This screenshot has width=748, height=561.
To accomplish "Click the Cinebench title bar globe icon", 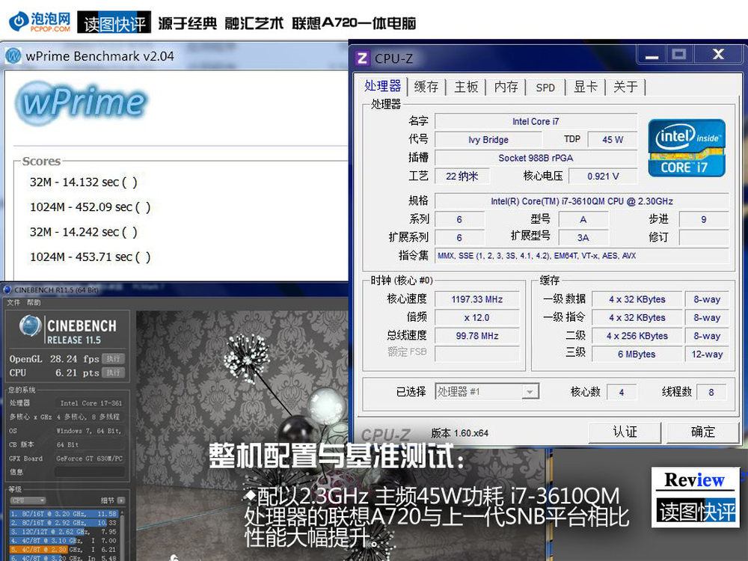I will tap(7, 289).
